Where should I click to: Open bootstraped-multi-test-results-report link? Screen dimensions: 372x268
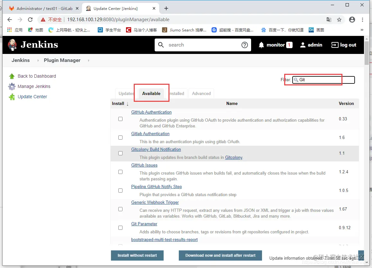164,239
